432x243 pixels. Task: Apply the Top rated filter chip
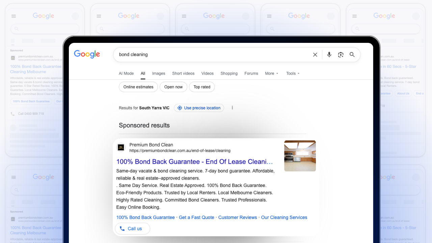202,87
